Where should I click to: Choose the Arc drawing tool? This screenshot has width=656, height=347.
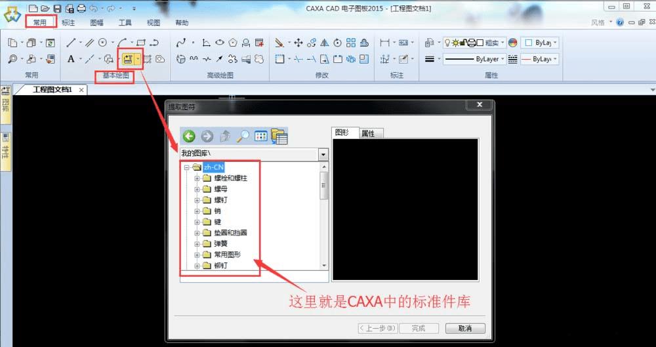[x=122, y=42]
